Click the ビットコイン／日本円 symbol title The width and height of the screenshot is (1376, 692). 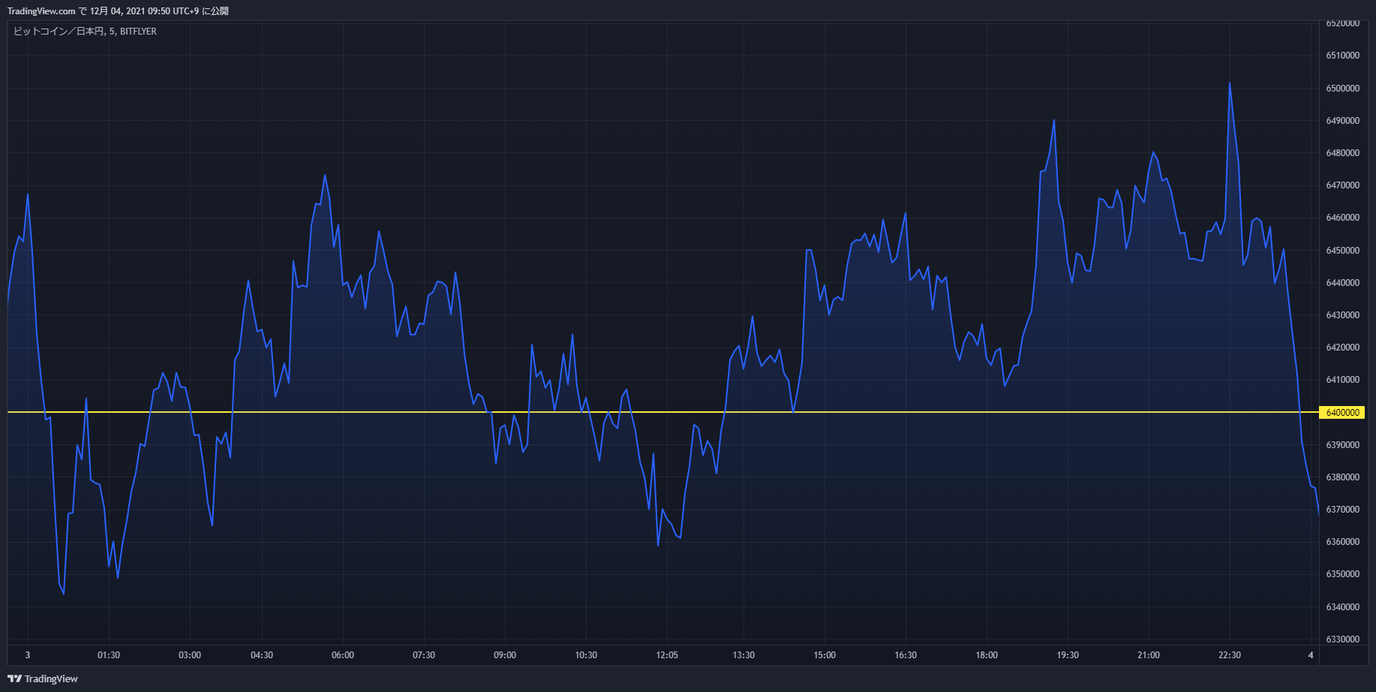tap(85, 32)
